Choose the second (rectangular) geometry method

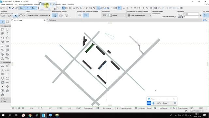61,15
